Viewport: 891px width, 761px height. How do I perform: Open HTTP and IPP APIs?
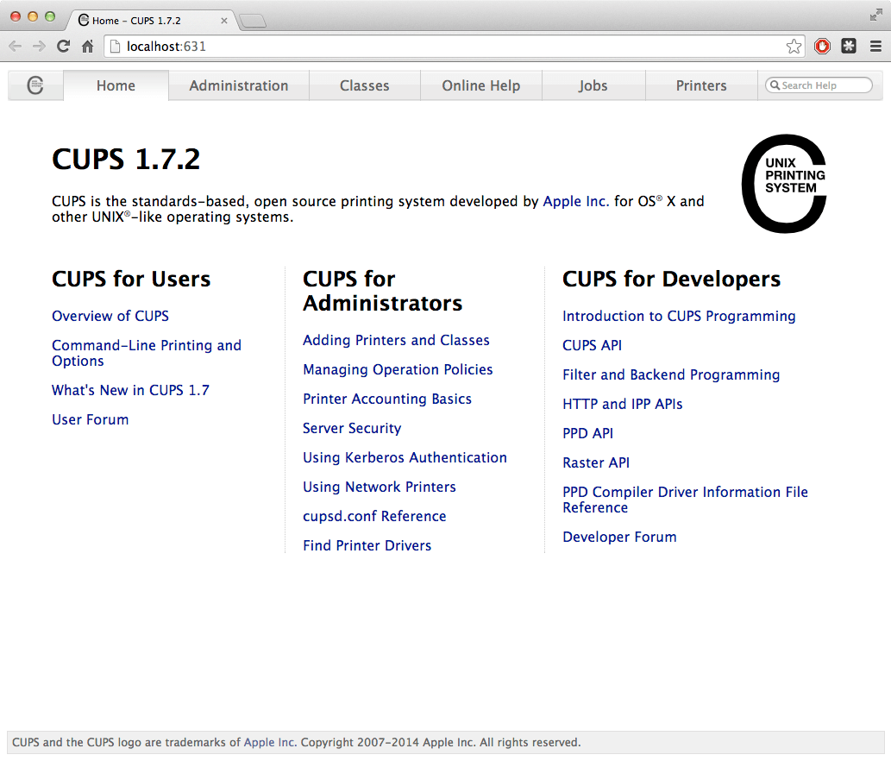tap(622, 404)
